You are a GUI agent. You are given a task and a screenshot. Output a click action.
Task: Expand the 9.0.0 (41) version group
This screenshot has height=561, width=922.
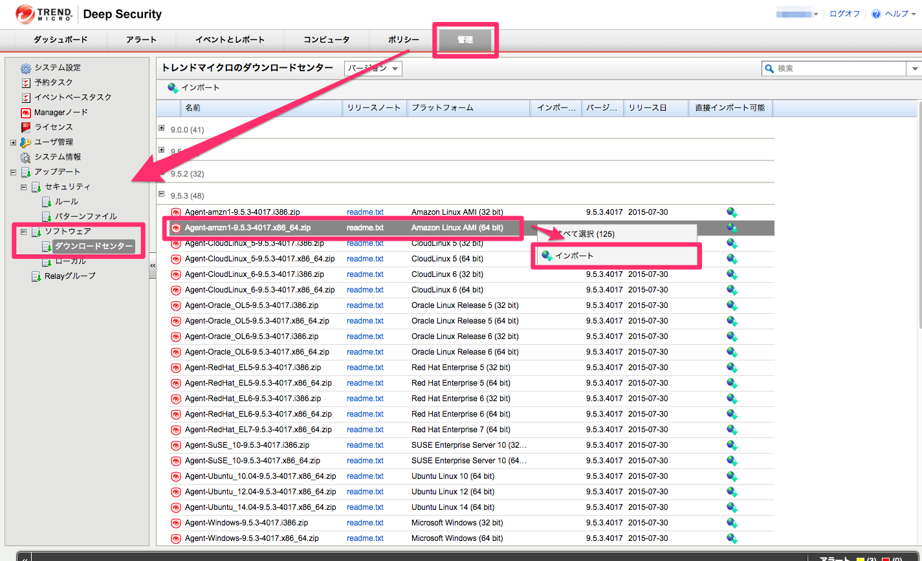(x=162, y=128)
